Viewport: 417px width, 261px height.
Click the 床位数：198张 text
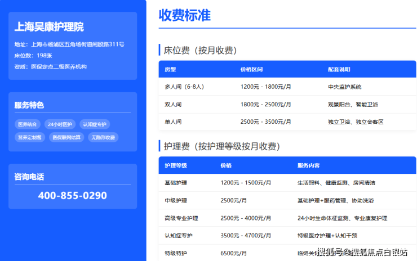click(x=33, y=56)
